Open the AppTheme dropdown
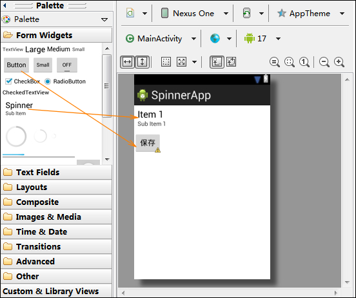356x298 pixels. 311,14
